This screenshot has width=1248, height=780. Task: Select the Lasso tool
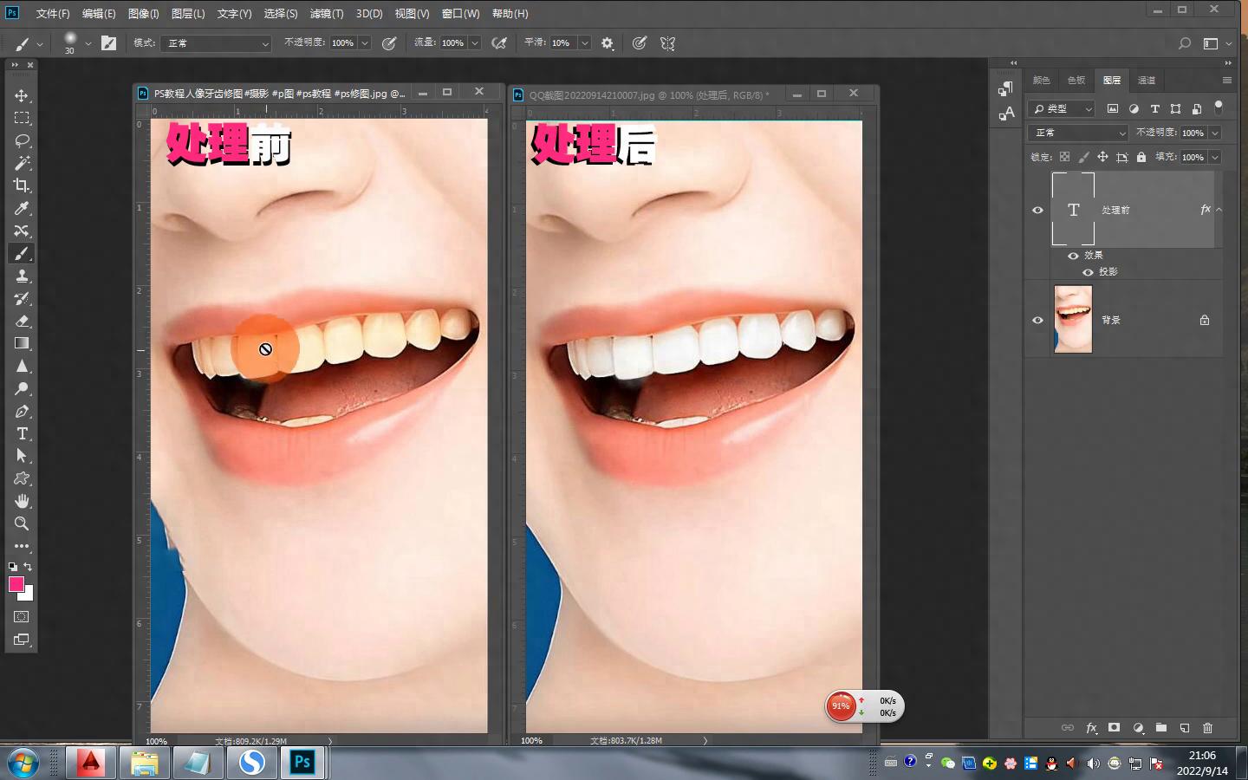click(x=22, y=140)
